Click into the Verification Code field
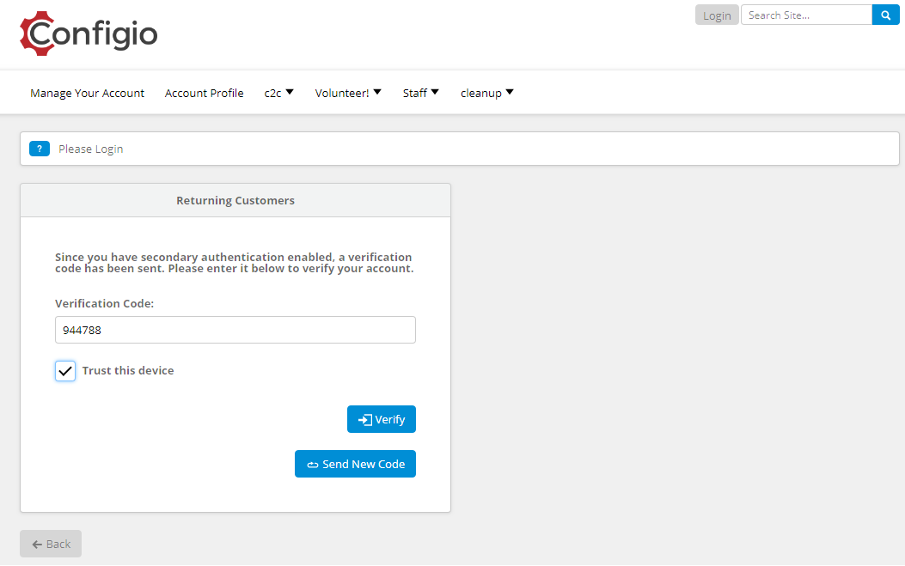Image resolution: width=905 pixels, height=566 pixels. [x=235, y=330]
